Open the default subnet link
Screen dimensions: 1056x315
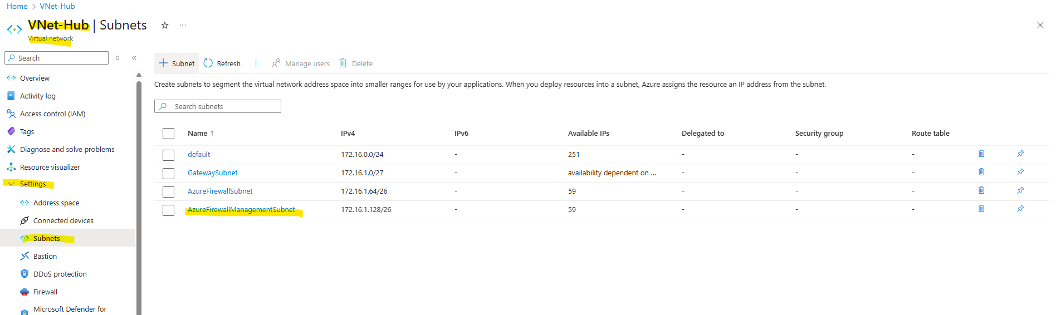199,154
